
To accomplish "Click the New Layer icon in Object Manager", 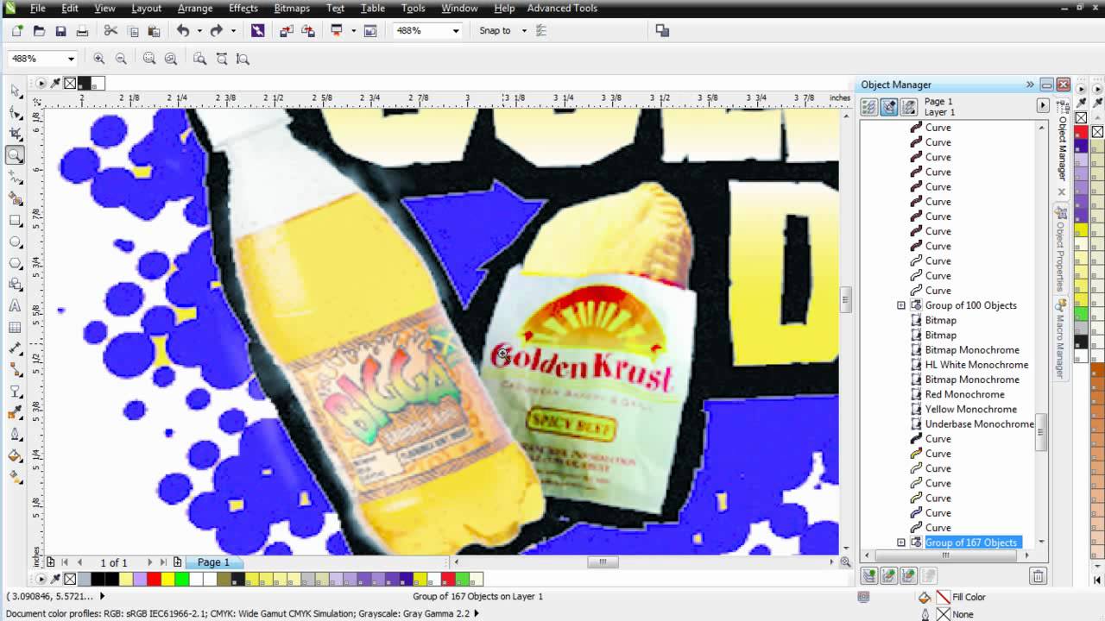I will click(x=869, y=575).
